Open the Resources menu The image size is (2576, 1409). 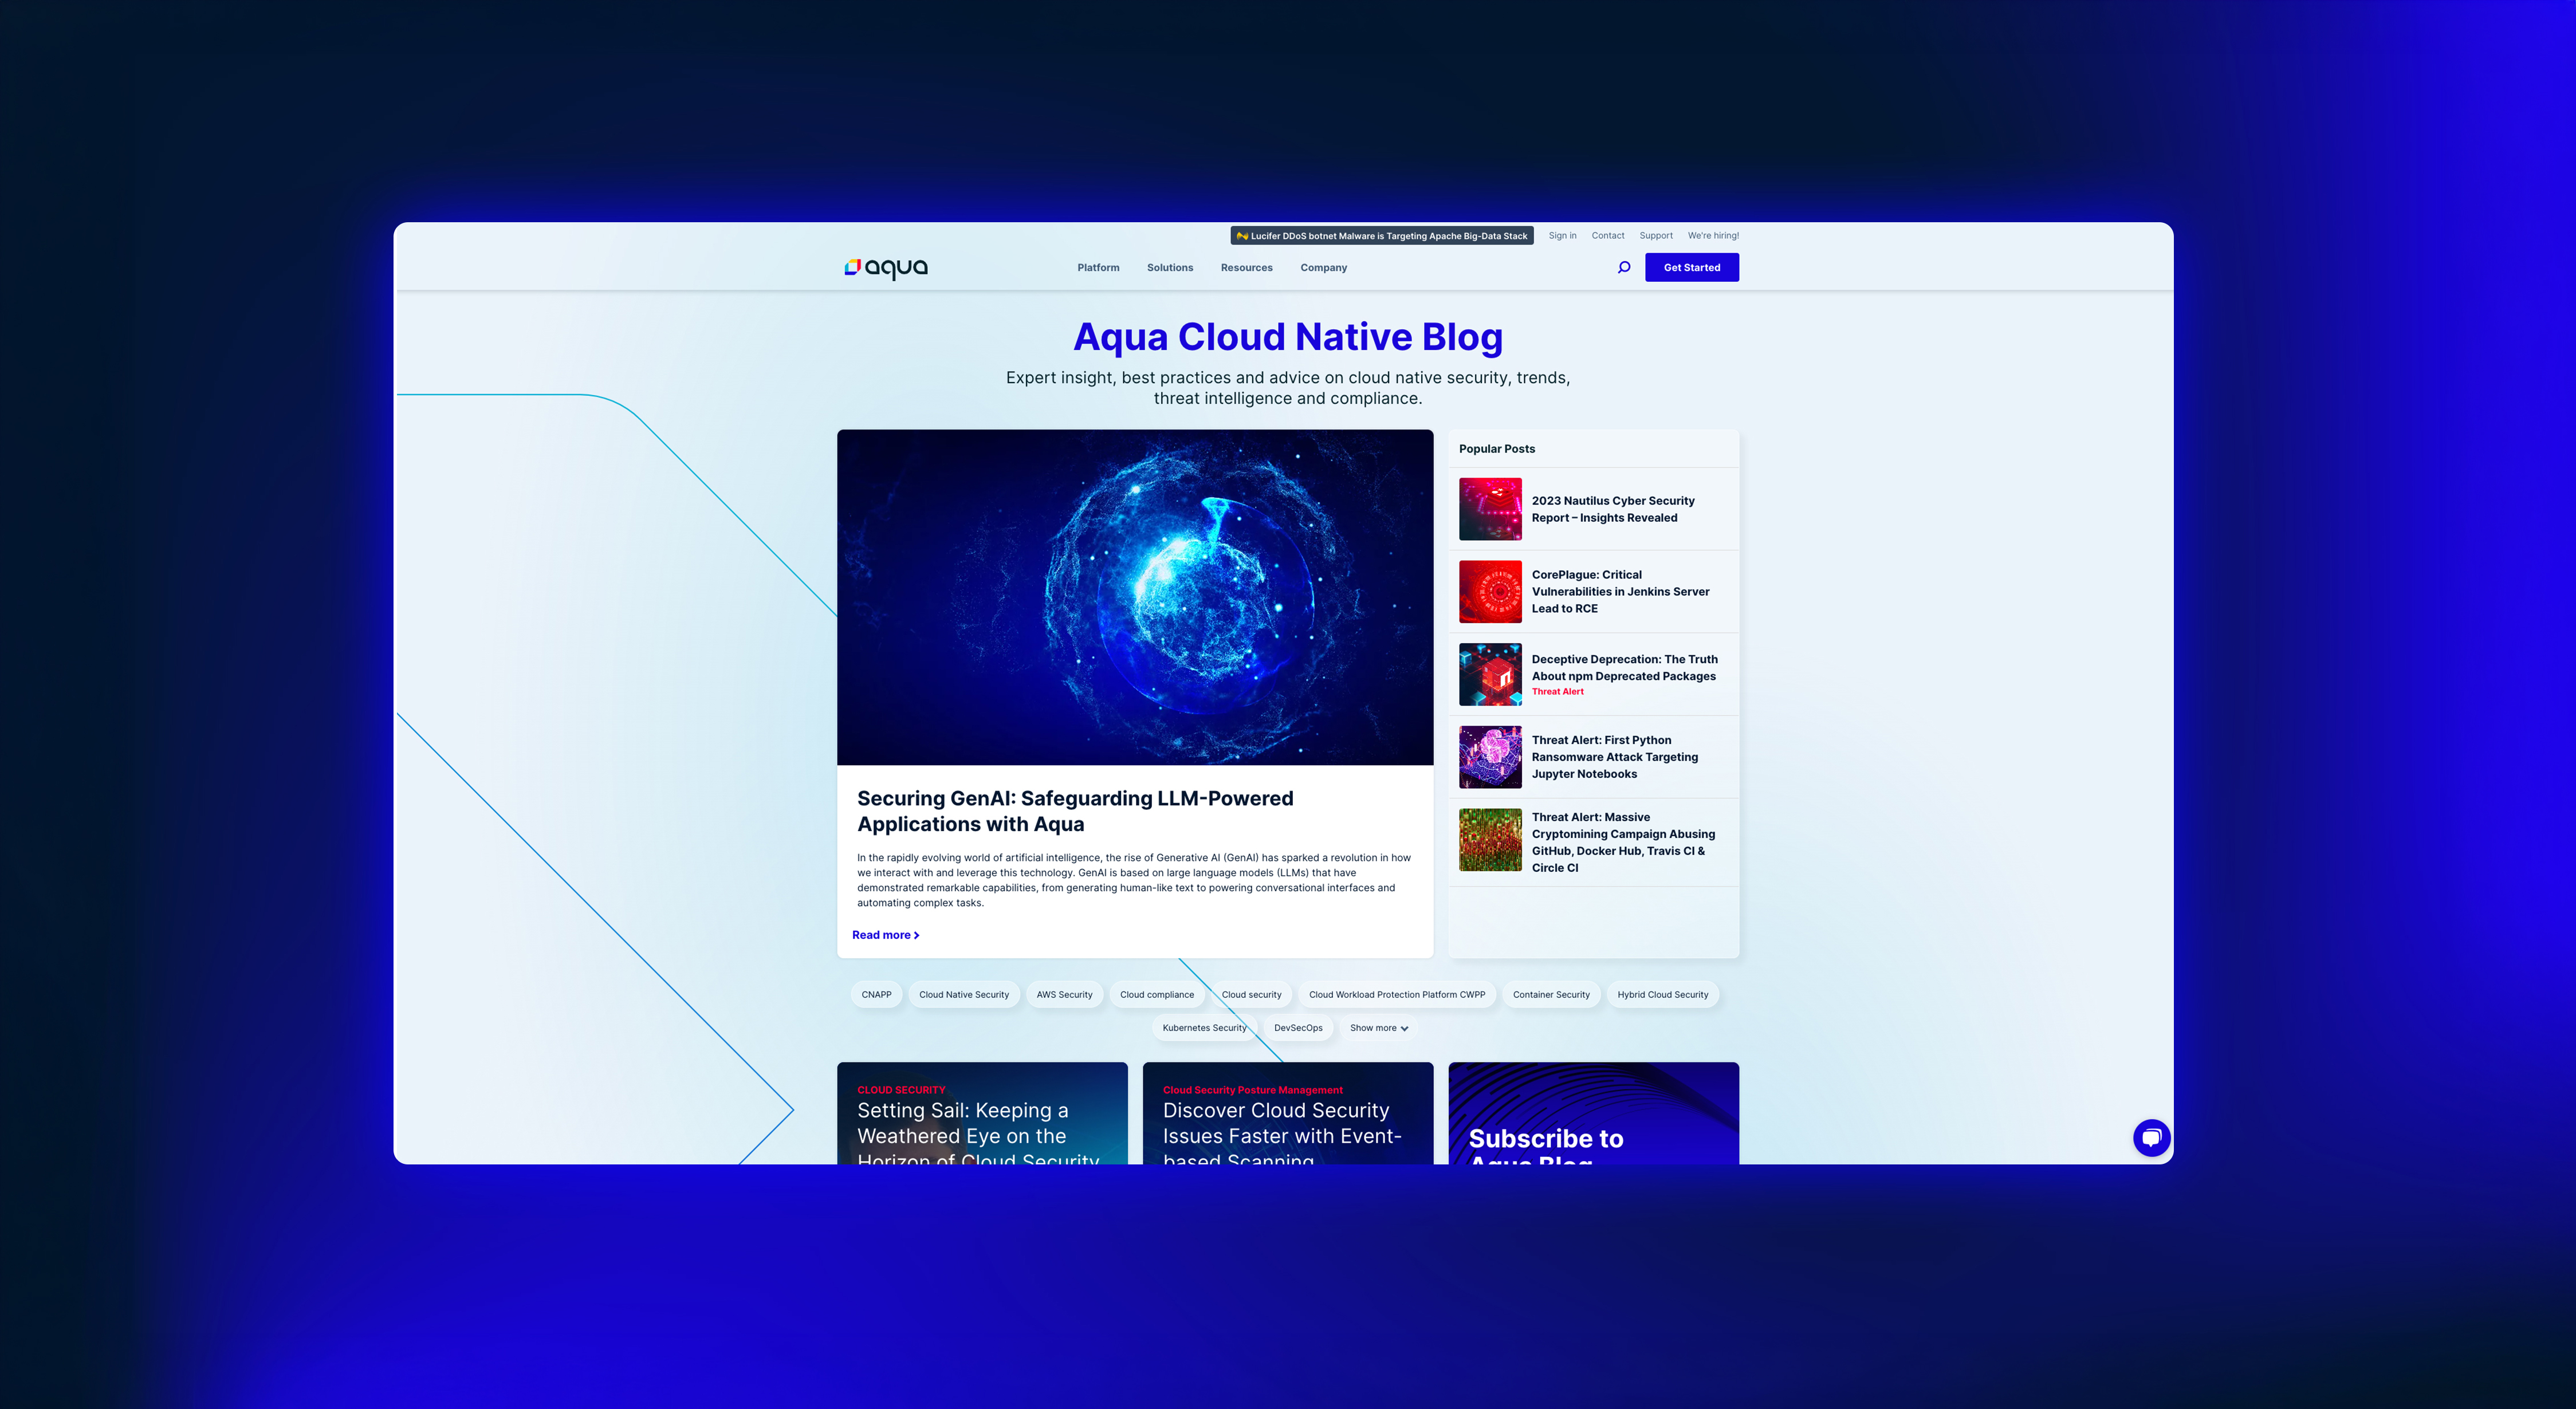[x=1246, y=268]
